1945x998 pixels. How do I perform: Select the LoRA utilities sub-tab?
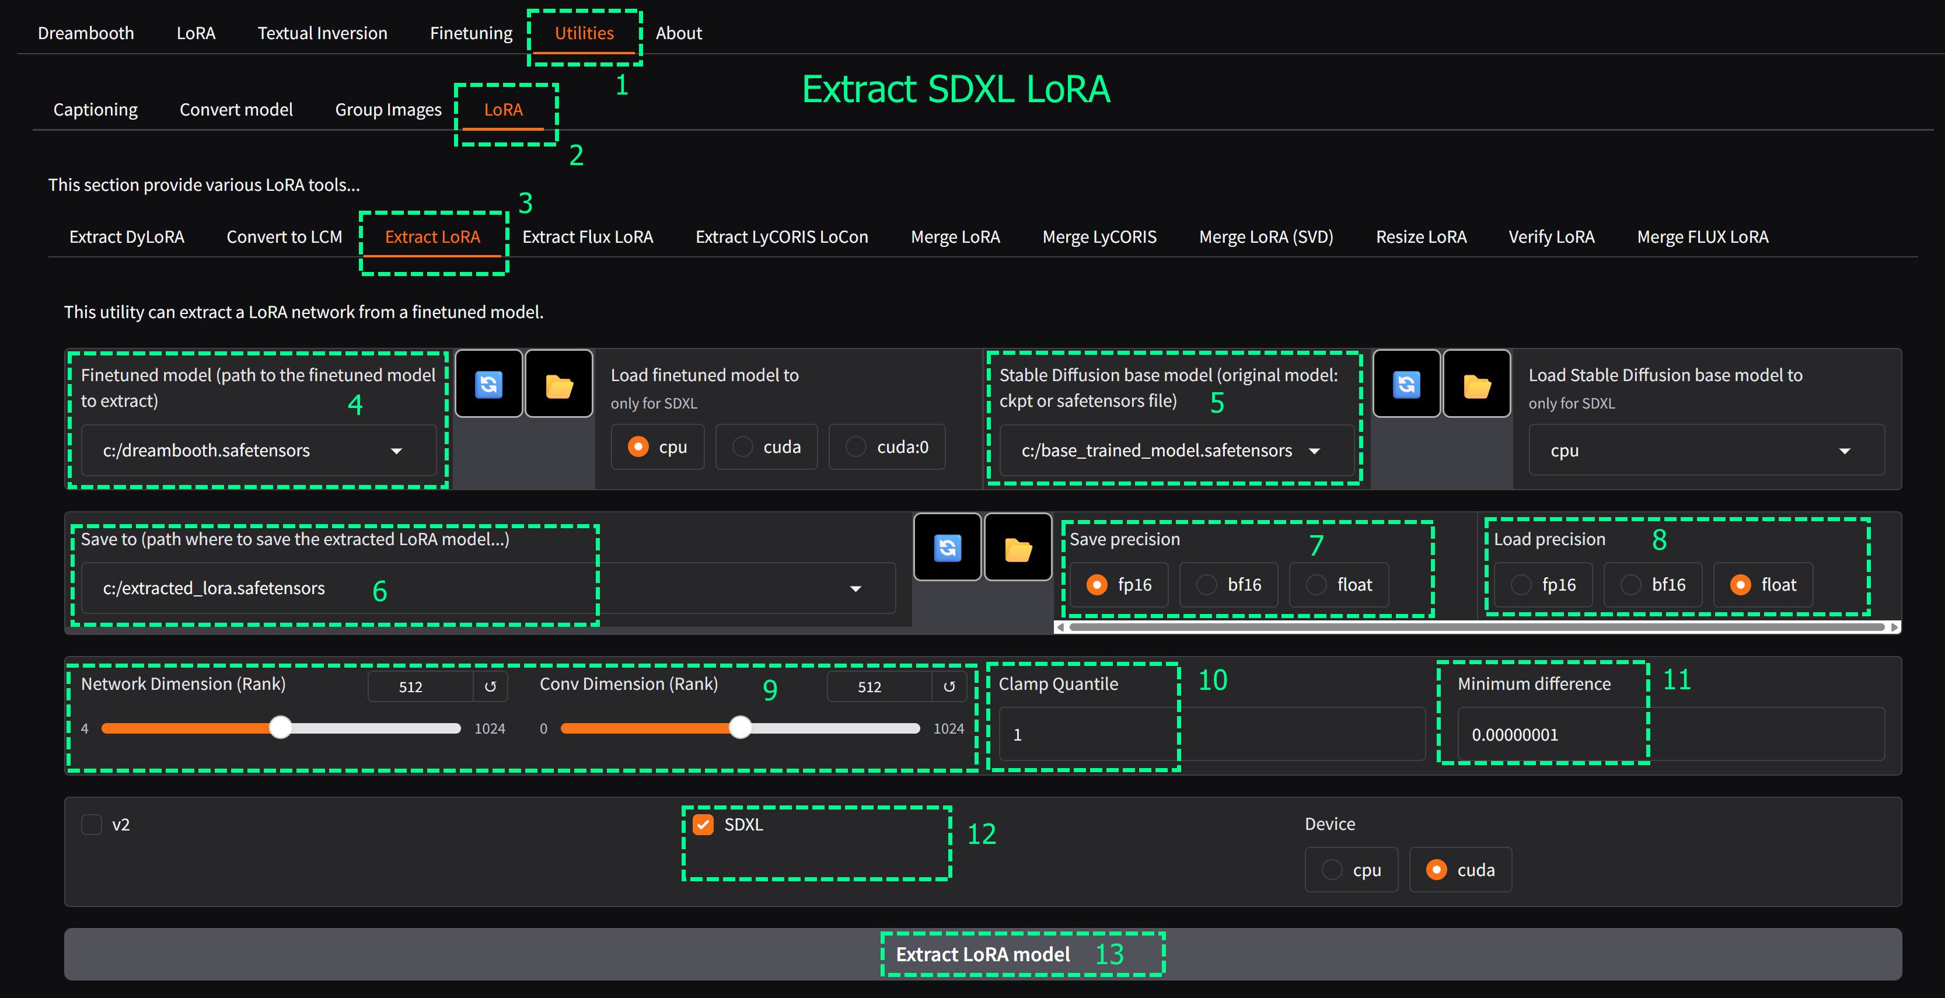point(504,110)
